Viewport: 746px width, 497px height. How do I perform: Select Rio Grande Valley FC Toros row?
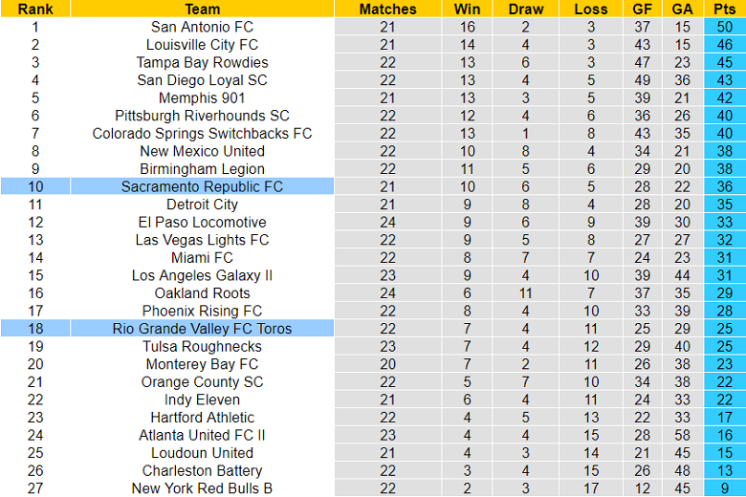click(202, 329)
